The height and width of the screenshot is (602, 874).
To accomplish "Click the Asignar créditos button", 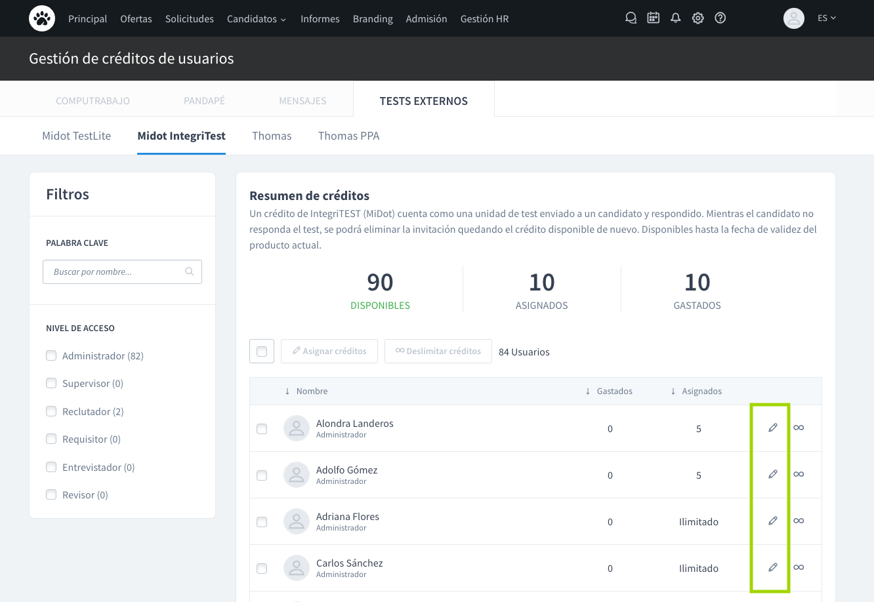I will [329, 351].
